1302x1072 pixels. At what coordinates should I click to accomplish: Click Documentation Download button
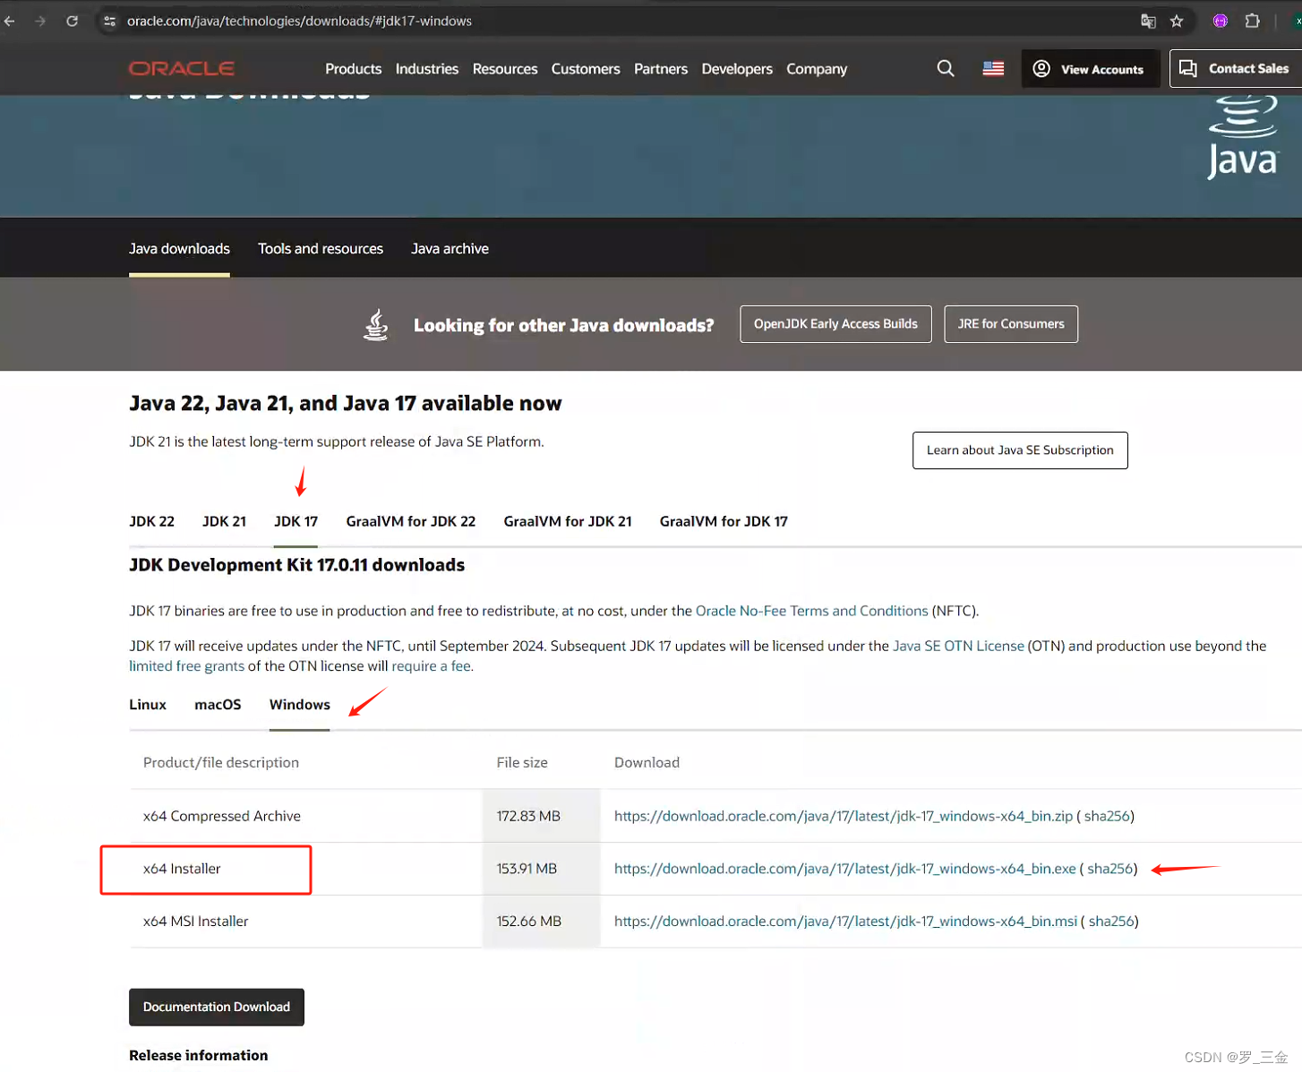(x=217, y=1008)
